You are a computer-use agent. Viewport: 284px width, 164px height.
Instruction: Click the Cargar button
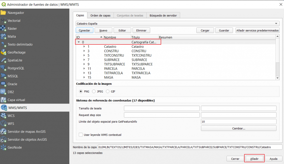205,31
